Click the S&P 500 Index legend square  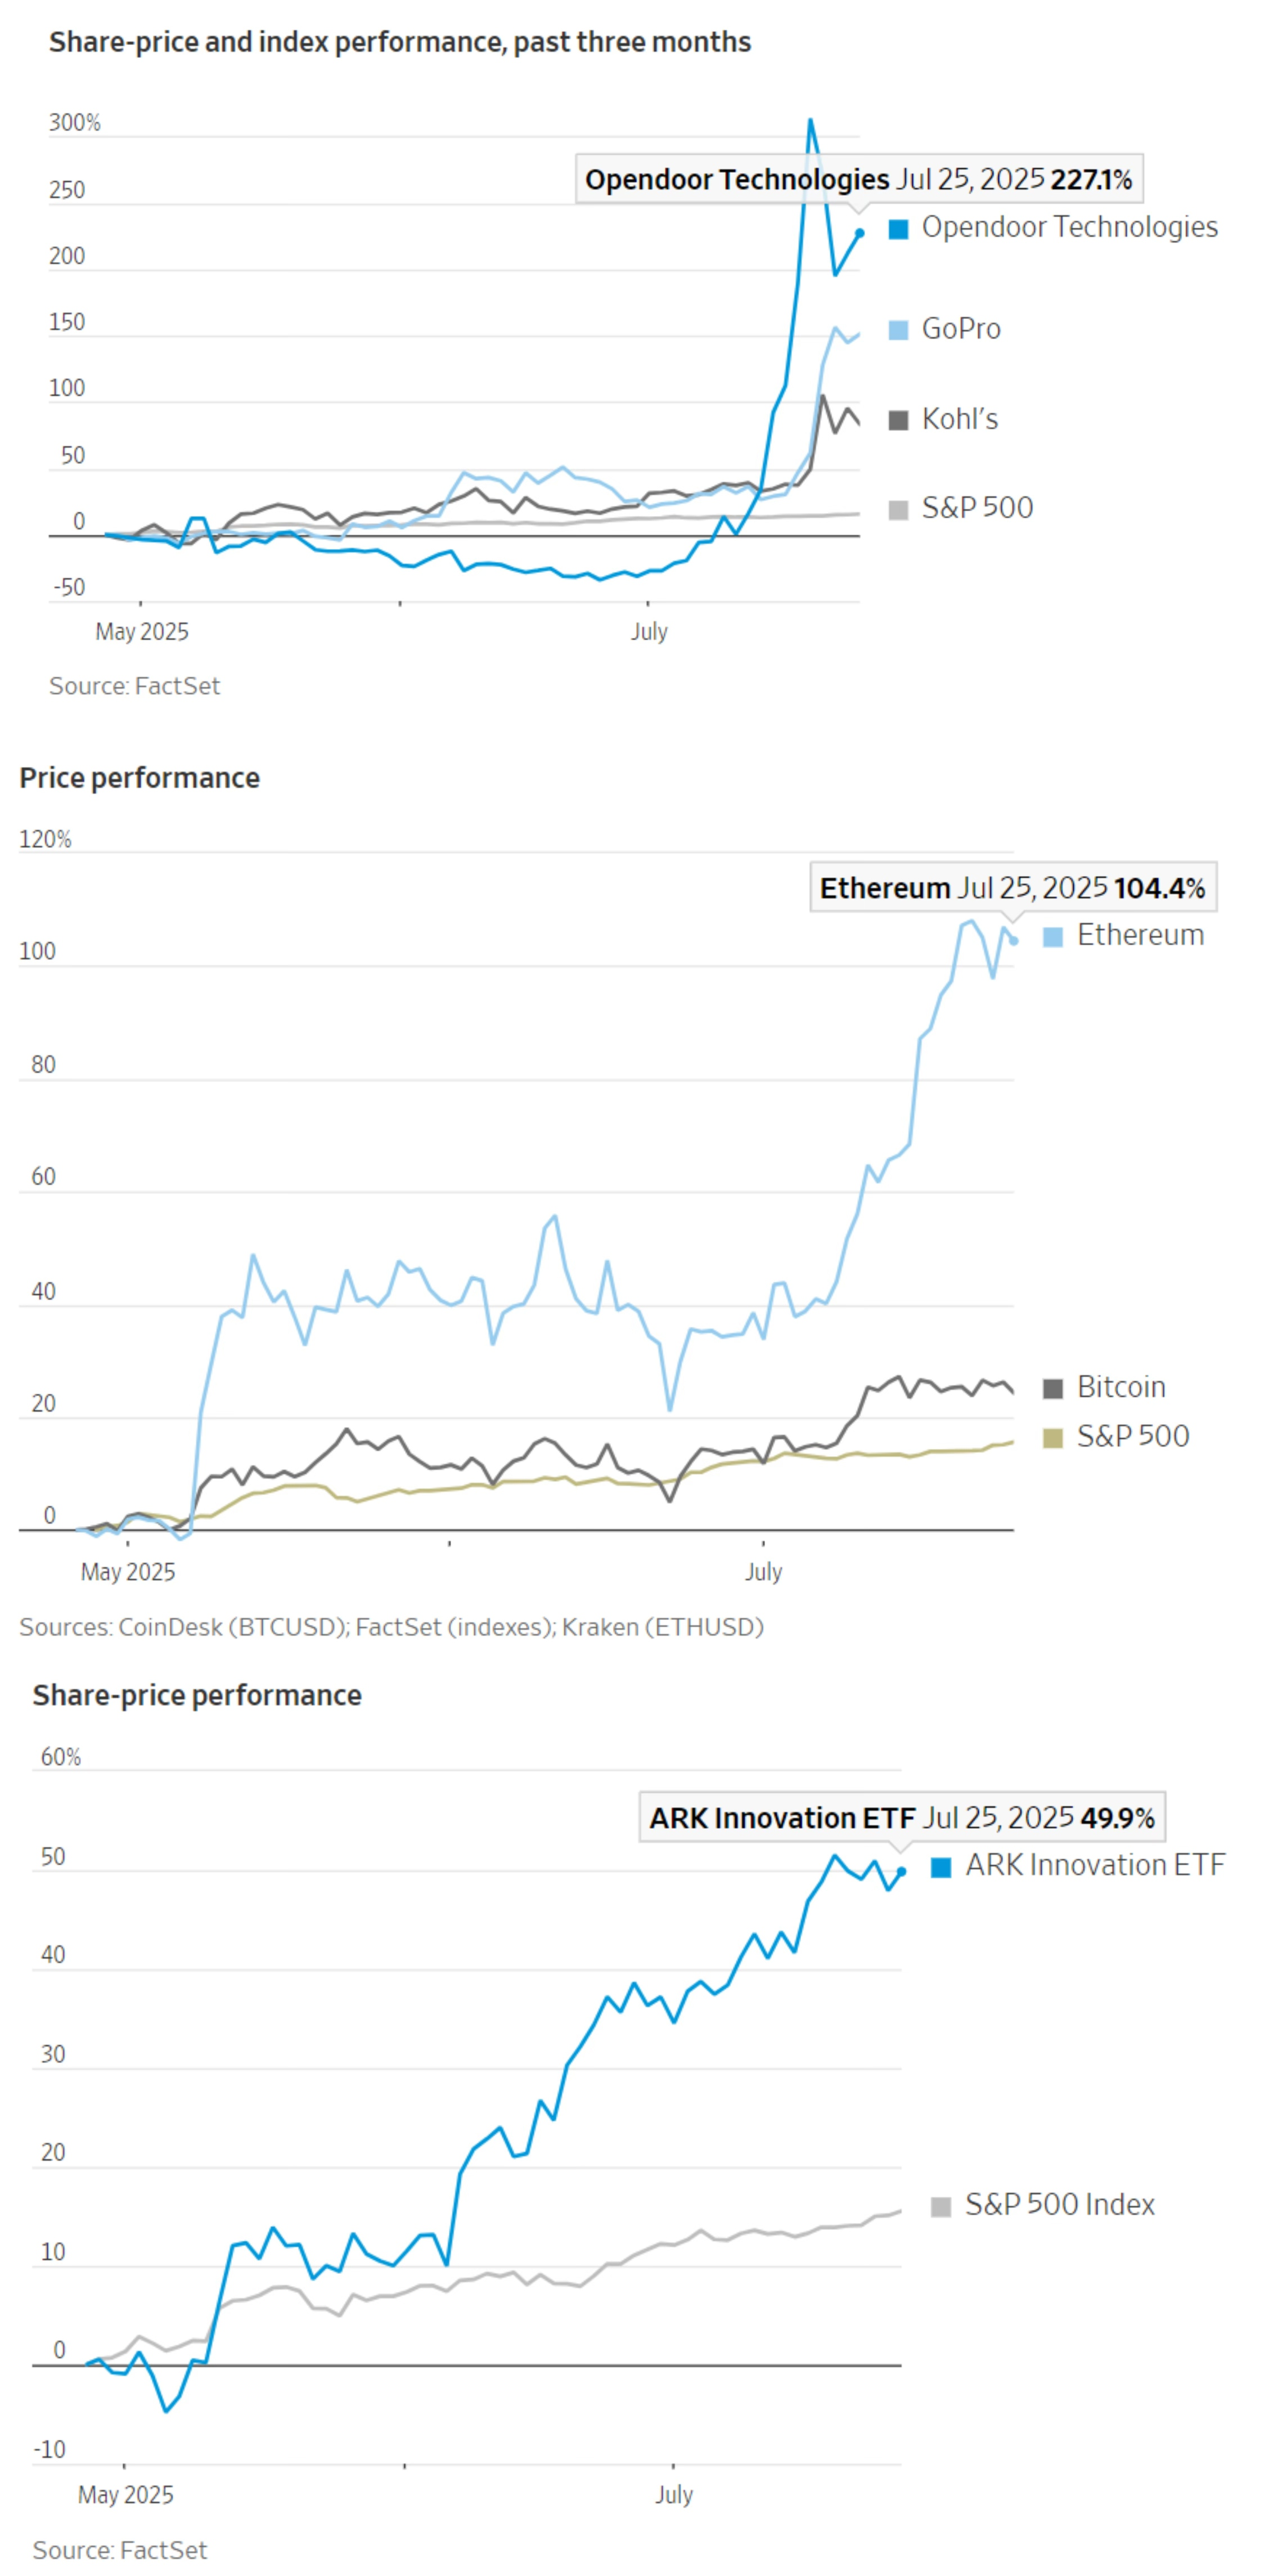(940, 2207)
